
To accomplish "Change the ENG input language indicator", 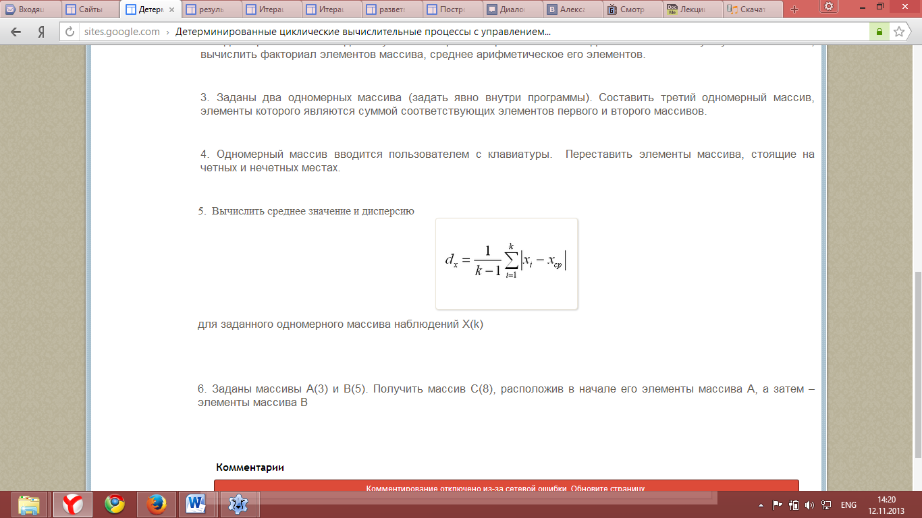I will click(x=848, y=505).
